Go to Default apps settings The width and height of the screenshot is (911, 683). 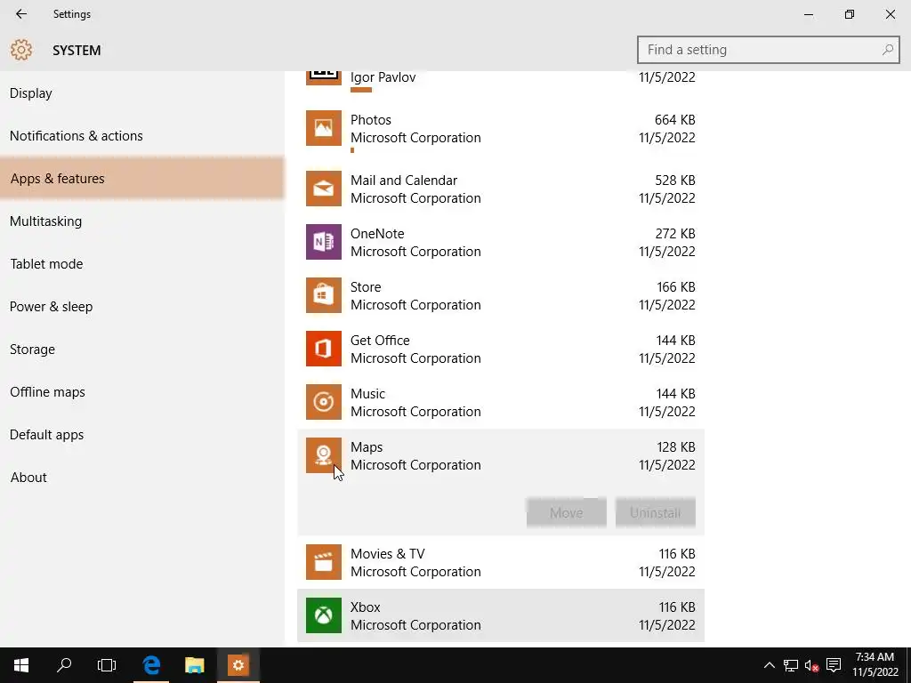(142, 434)
